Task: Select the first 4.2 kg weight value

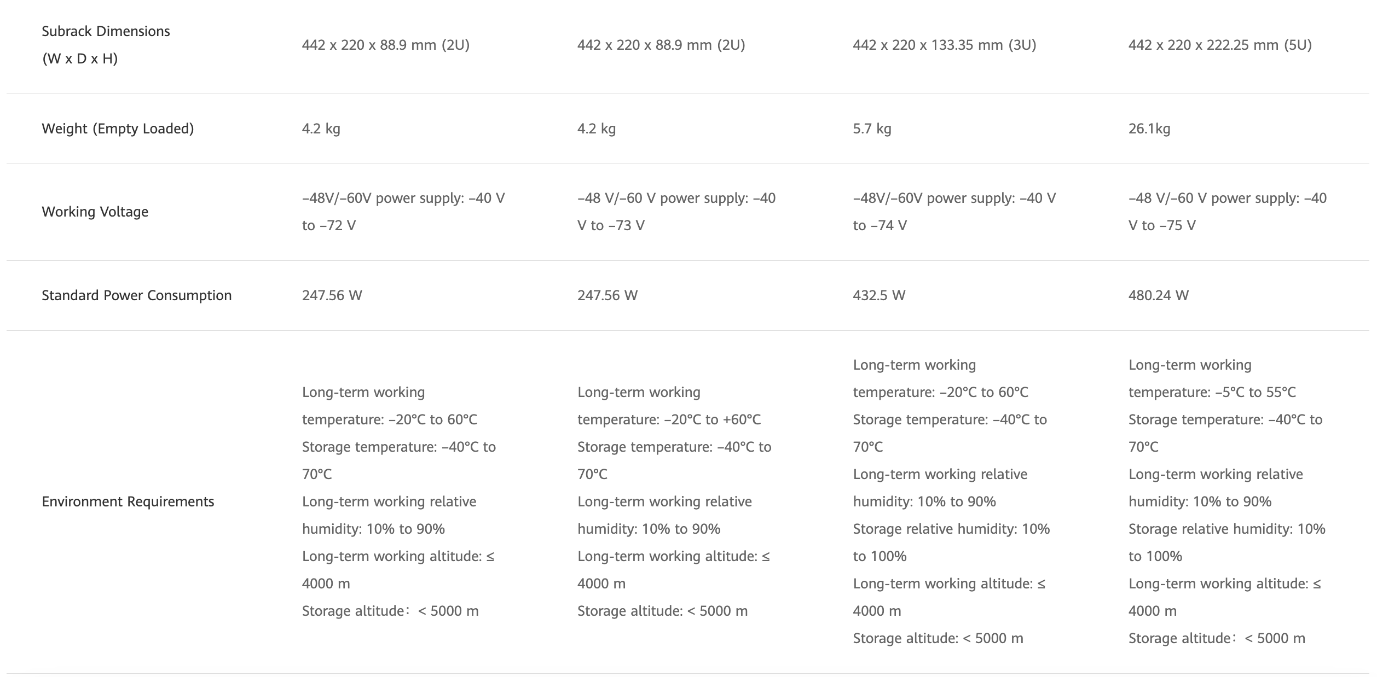Action: [321, 129]
